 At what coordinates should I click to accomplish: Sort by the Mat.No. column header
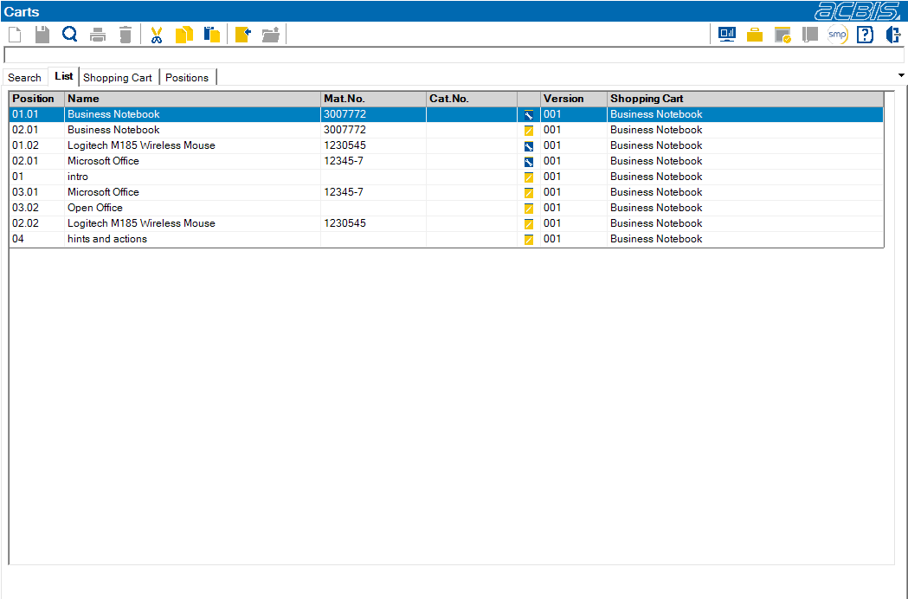point(374,99)
